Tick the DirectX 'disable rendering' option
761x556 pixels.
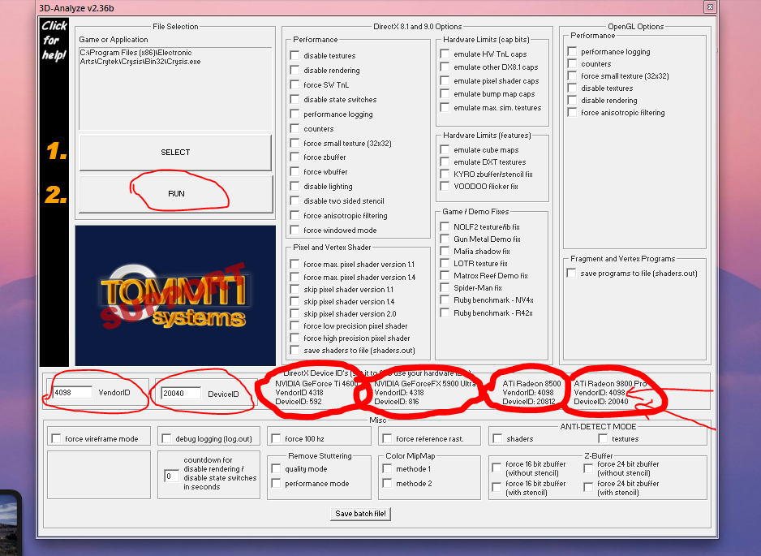click(x=295, y=70)
